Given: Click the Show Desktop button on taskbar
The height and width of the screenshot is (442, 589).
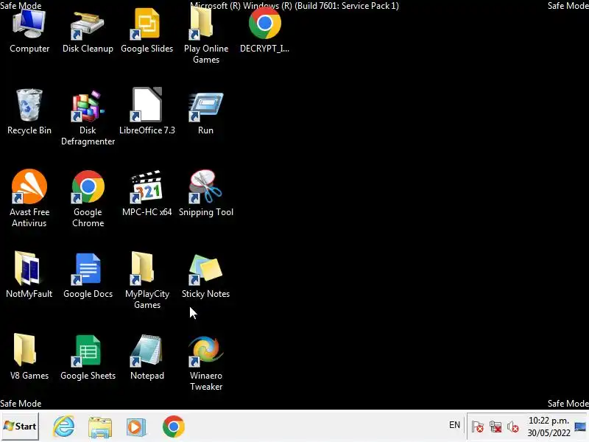Looking at the screenshot, I should point(580,427).
